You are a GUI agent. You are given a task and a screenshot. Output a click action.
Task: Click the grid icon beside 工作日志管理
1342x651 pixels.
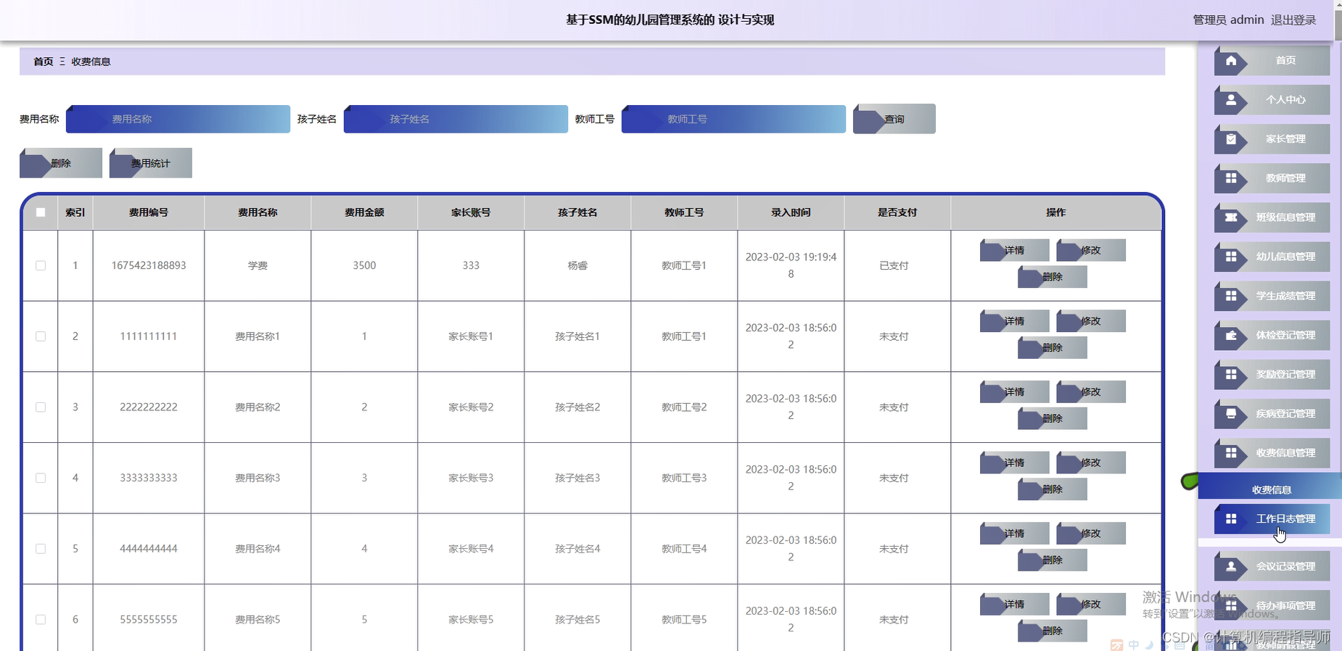[1231, 519]
